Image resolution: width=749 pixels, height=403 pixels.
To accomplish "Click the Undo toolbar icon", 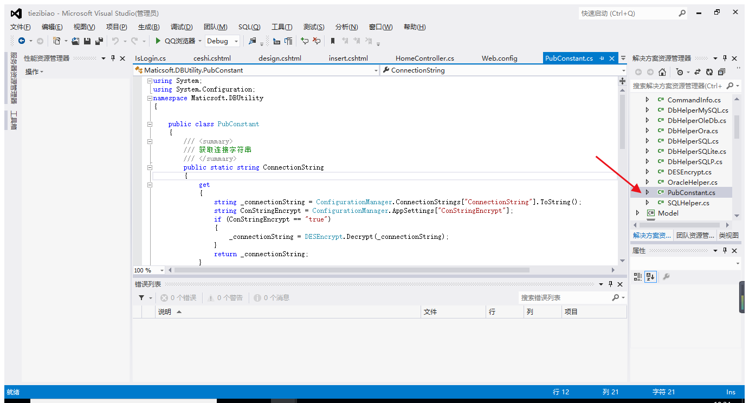I will coord(115,41).
